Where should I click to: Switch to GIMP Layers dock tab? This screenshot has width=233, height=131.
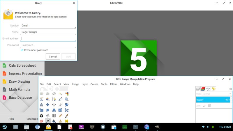(x=198, y=89)
